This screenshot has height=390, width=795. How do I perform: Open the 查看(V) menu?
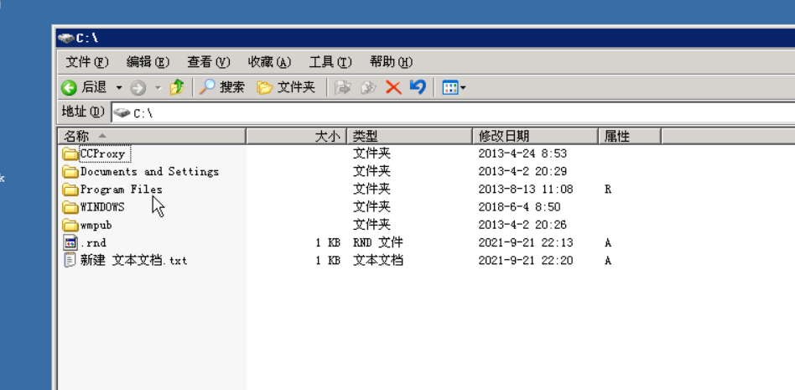coord(208,62)
